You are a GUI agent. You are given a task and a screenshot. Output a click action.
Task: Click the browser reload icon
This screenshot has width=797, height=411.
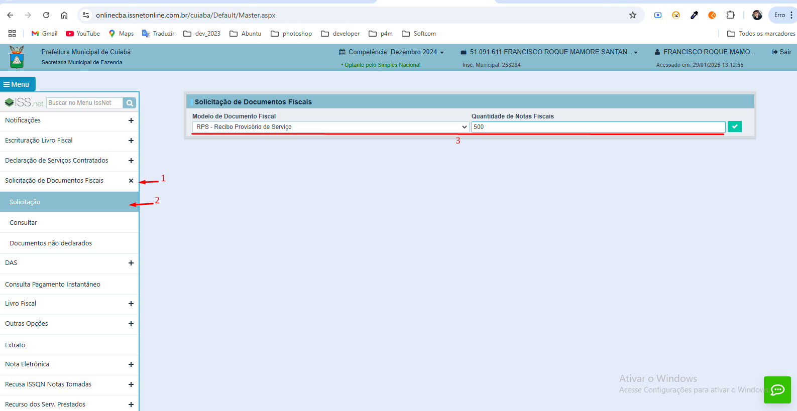click(46, 15)
